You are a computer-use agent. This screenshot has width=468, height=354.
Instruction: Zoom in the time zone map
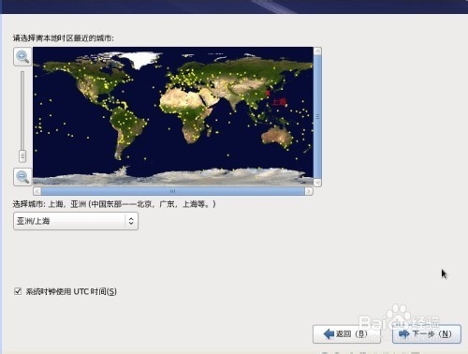pyautogui.click(x=22, y=57)
